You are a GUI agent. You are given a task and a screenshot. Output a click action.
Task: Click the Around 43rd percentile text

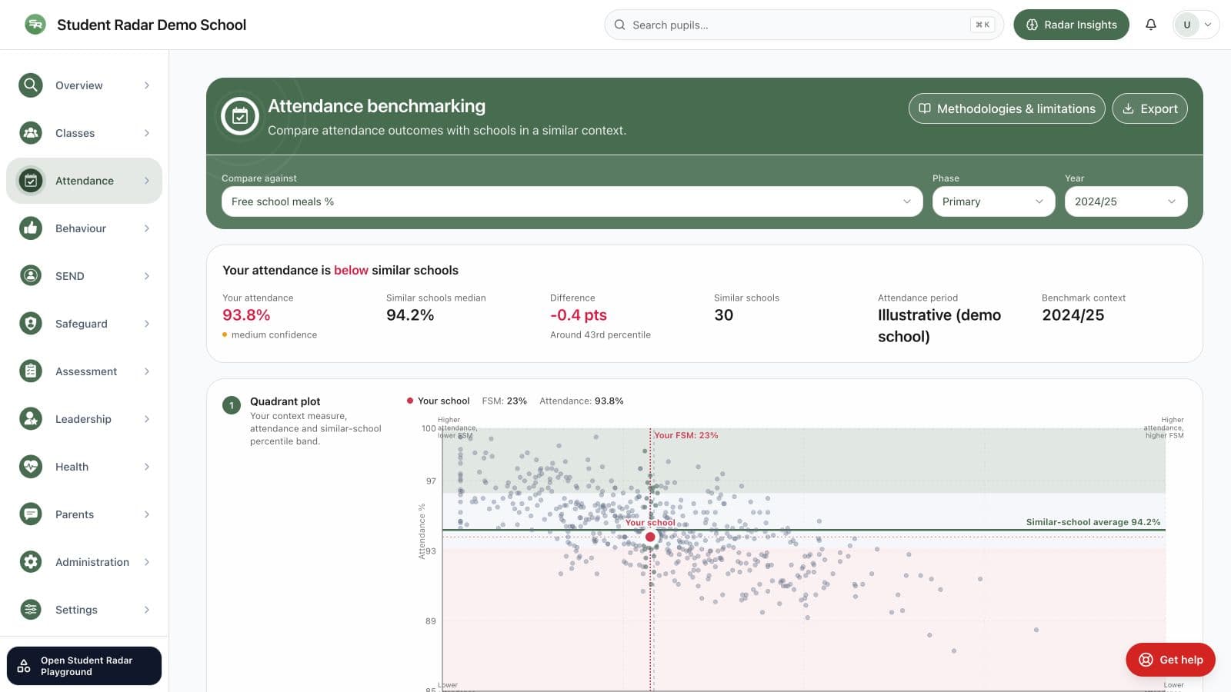point(600,334)
